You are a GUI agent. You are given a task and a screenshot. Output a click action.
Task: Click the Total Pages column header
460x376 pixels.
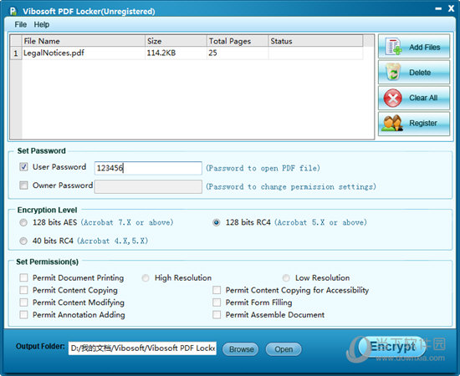pos(238,41)
